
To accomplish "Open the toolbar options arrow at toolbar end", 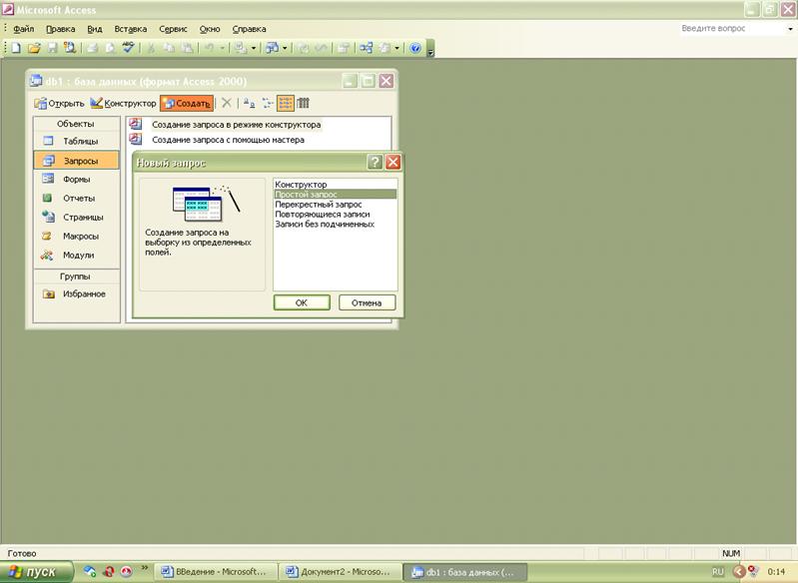I will [430, 49].
